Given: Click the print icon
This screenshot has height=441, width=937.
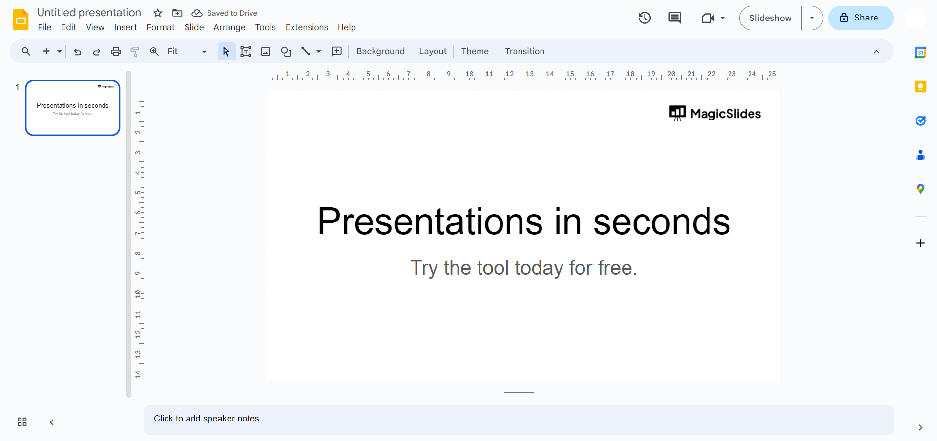Looking at the screenshot, I should point(116,52).
